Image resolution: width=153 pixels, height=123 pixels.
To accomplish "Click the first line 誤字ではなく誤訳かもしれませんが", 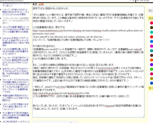I will pos(51,9).
